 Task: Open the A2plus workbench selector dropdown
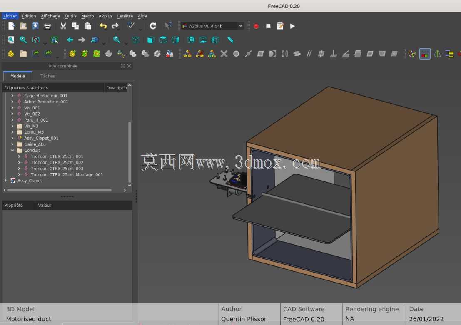tap(212, 26)
